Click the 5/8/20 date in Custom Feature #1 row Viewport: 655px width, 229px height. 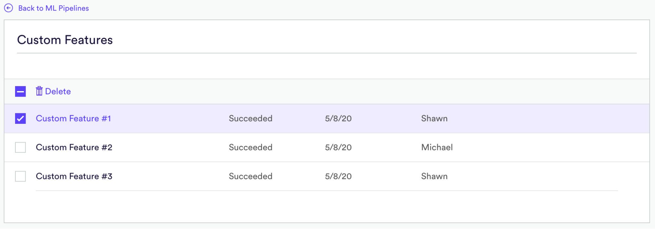click(x=338, y=119)
